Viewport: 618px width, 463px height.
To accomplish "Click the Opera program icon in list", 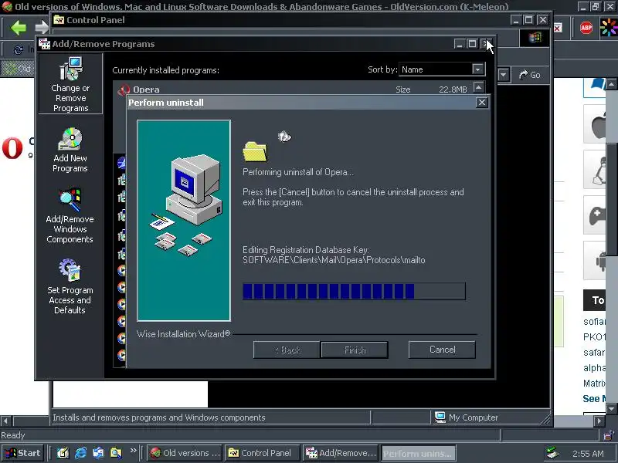I will [x=124, y=90].
